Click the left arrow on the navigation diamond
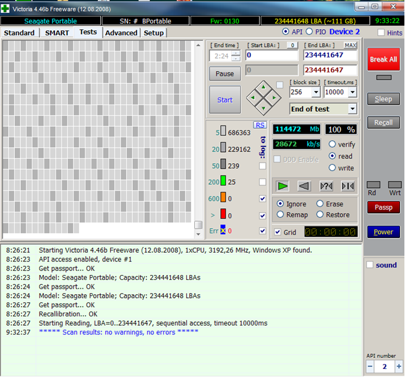 pyautogui.click(x=253, y=98)
